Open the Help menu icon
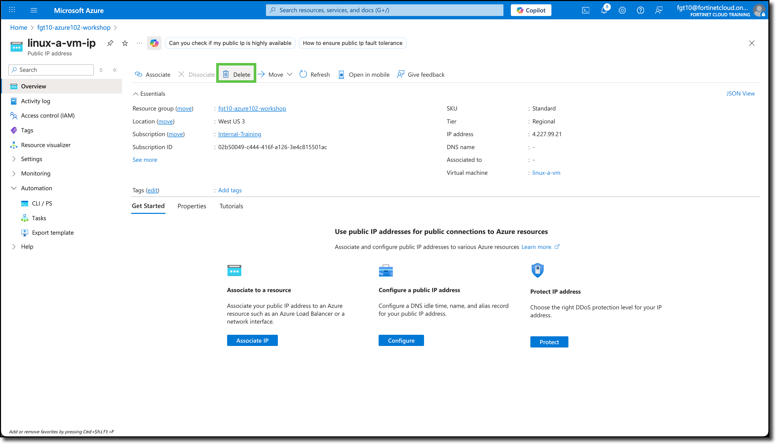 click(640, 10)
